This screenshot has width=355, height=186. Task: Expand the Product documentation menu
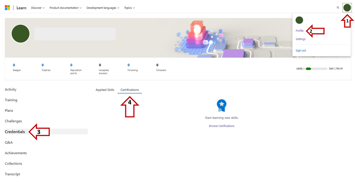point(65,8)
